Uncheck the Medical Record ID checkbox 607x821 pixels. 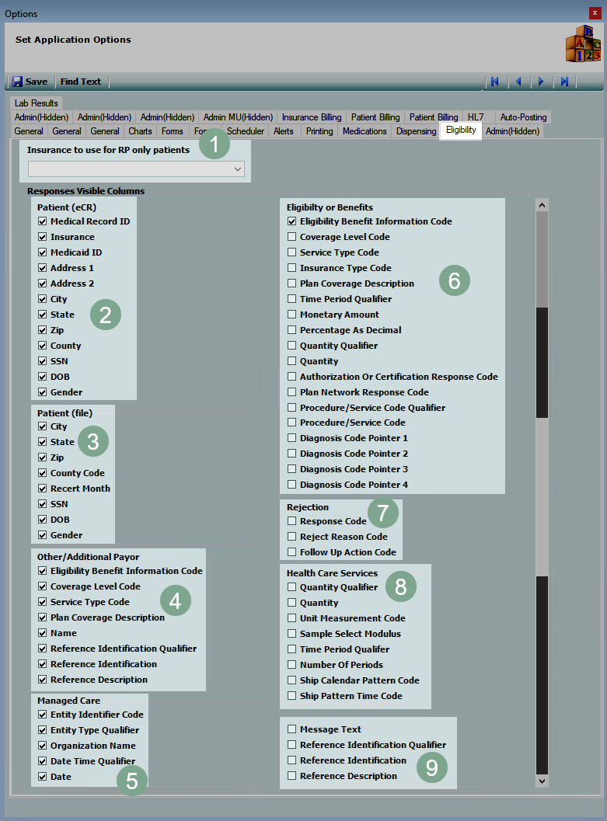point(43,221)
